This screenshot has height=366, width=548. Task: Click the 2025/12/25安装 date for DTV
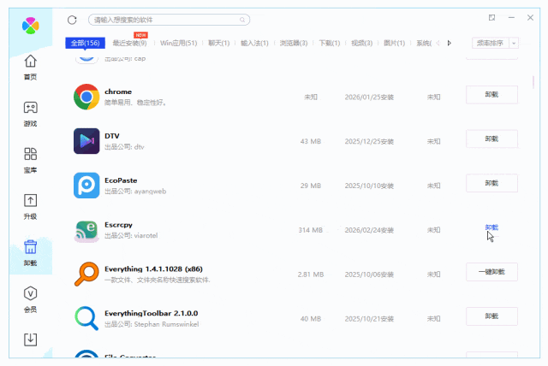pyautogui.click(x=369, y=141)
